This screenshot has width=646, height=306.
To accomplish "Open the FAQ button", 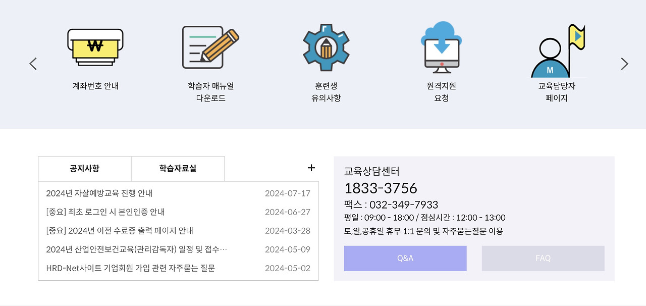I will point(543,258).
